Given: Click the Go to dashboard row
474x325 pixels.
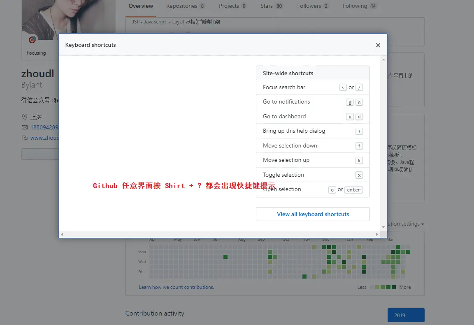Looking at the screenshot, I should [313, 116].
